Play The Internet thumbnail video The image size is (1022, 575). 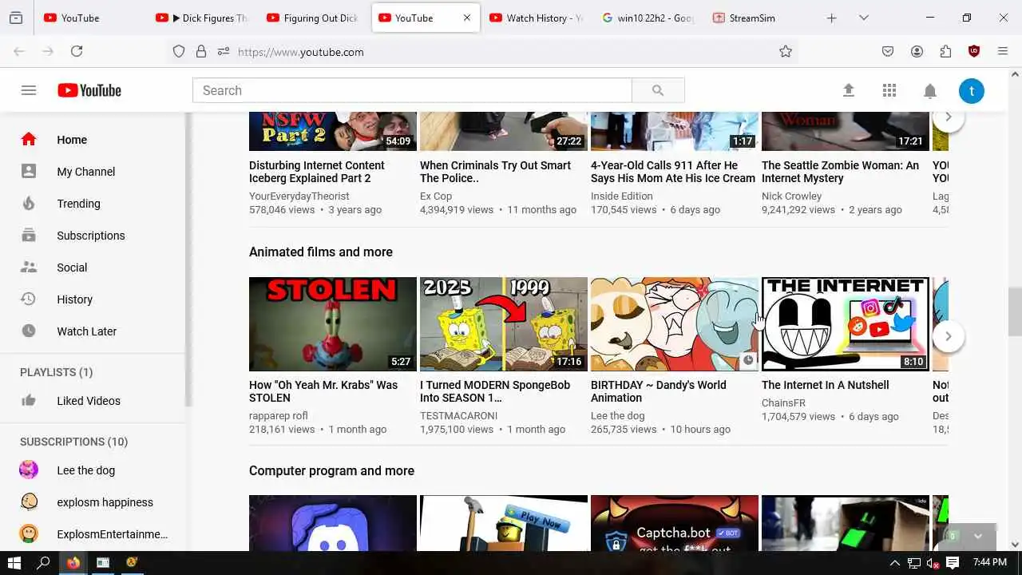(x=846, y=324)
